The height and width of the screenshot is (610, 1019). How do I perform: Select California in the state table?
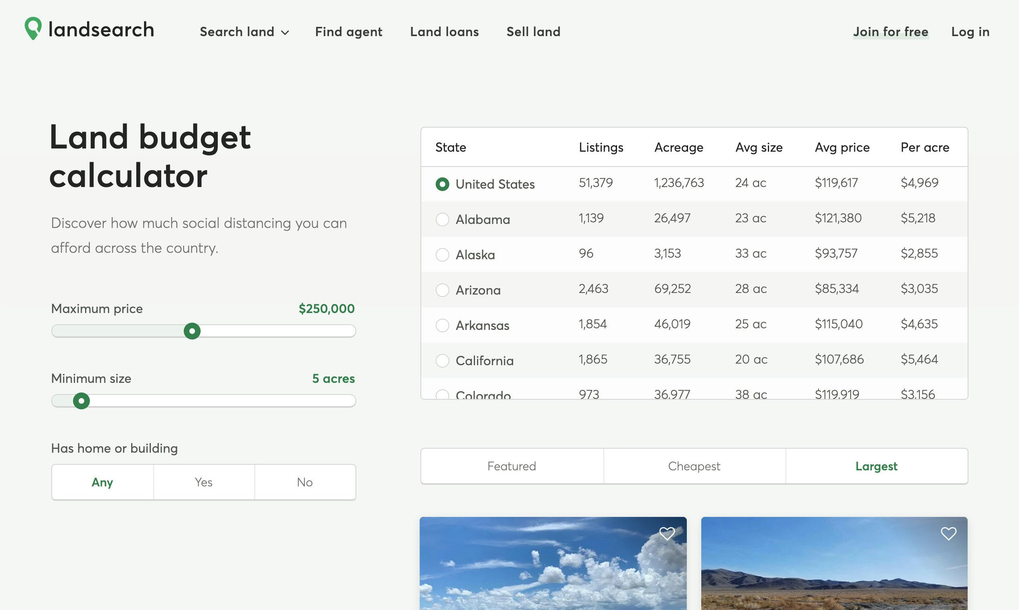tap(443, 360)
